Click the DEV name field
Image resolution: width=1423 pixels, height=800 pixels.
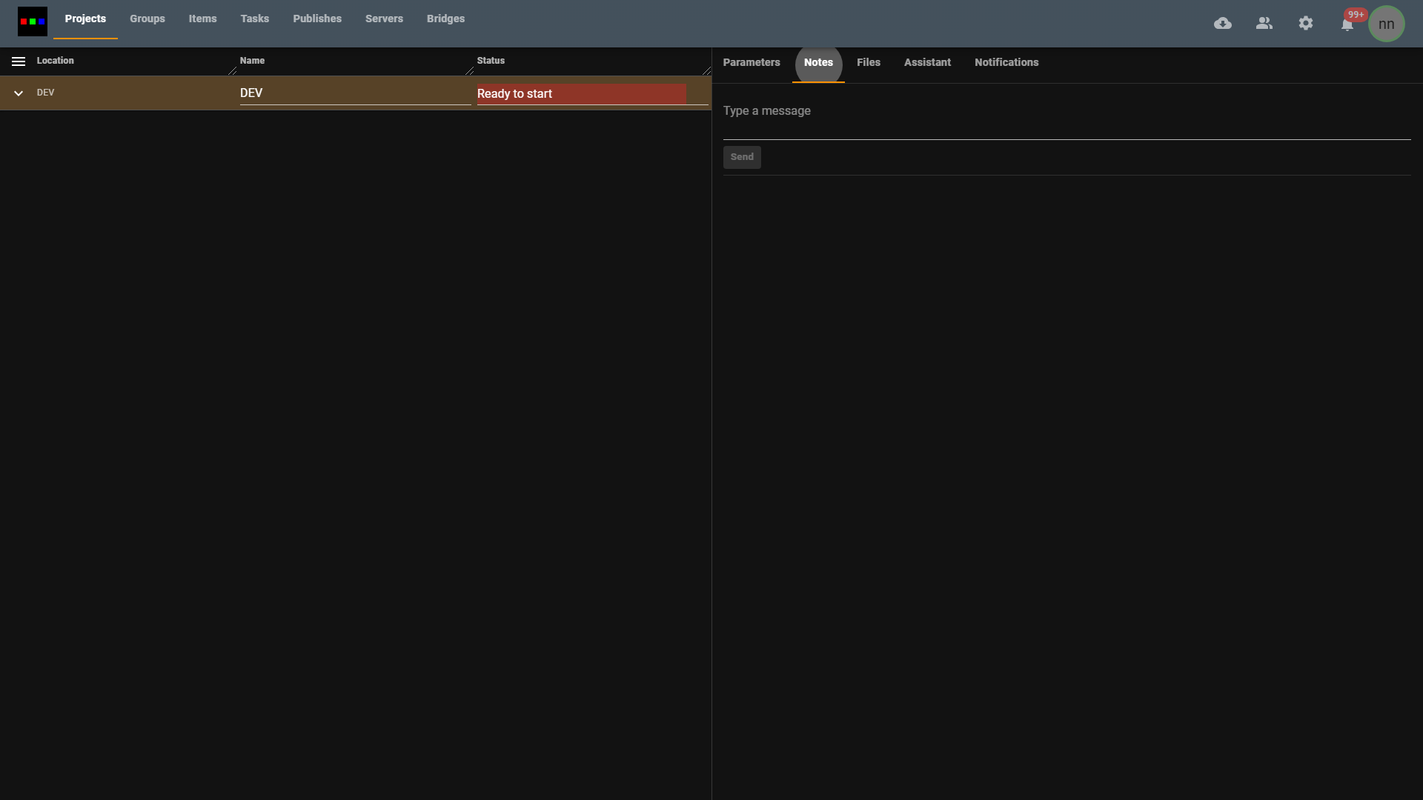tap(354, 93)
